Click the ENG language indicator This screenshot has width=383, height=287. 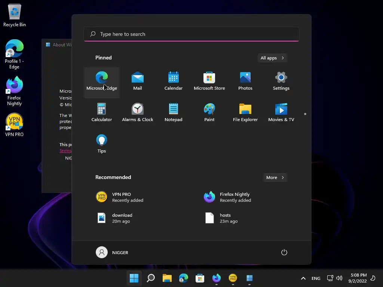(316, 278)
